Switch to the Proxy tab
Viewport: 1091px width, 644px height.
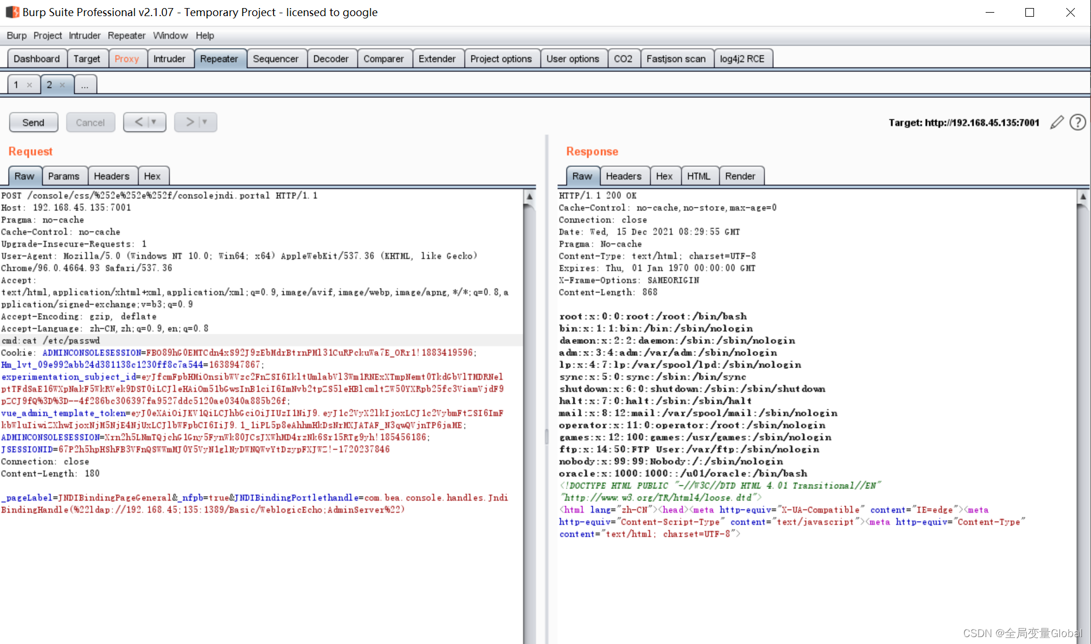(x=127, y=59)
